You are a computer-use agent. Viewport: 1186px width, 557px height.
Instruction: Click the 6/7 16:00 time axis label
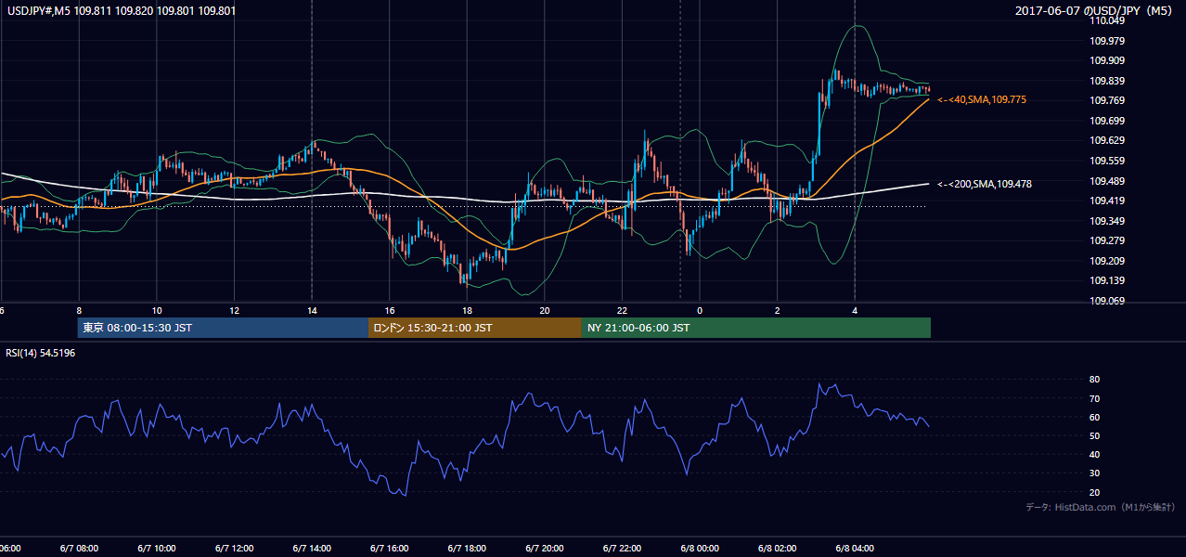390,549
